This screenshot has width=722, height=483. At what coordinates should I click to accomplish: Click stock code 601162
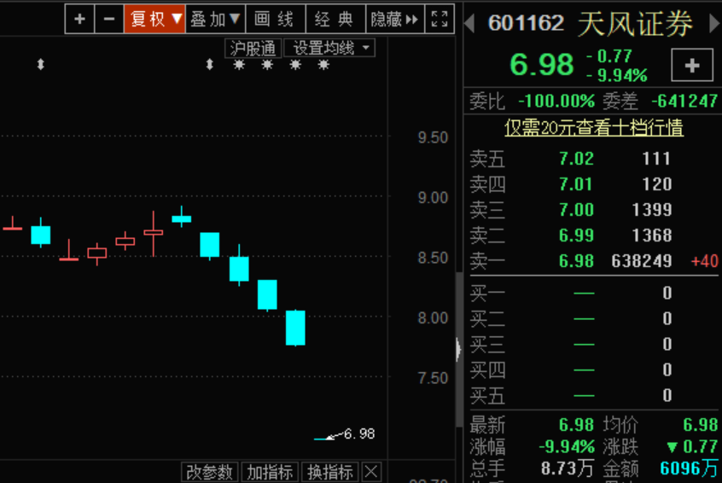pyautogui.click(x=526, y=23)
